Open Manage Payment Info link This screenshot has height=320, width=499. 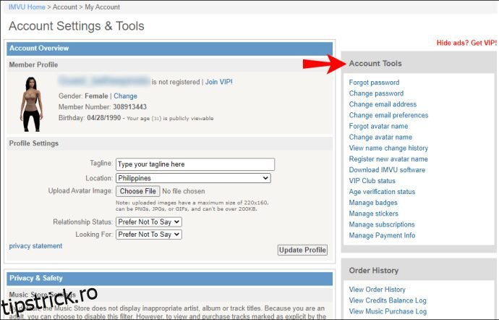(382, 235)
